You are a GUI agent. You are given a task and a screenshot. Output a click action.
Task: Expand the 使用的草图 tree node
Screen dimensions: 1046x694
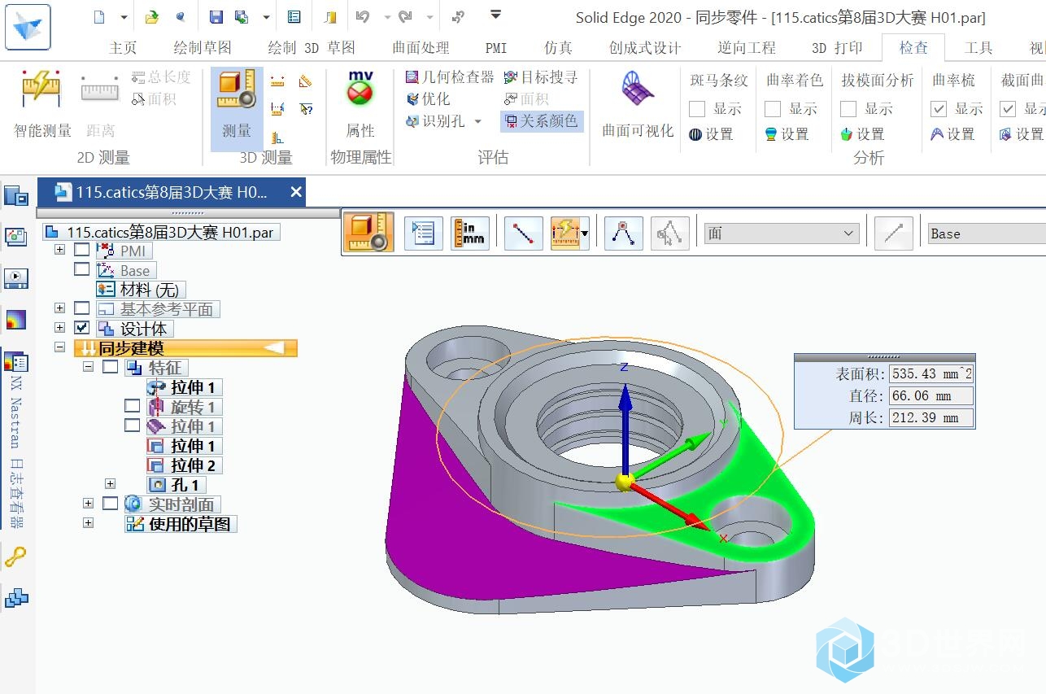[x=88, y=523]
